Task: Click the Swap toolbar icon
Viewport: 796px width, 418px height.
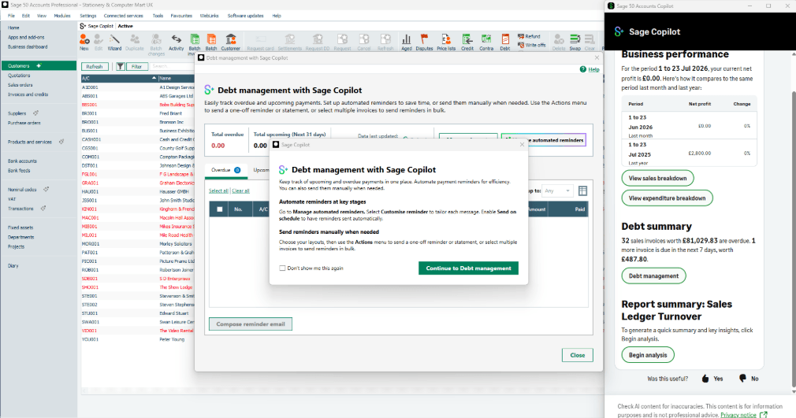Action: 575,42
